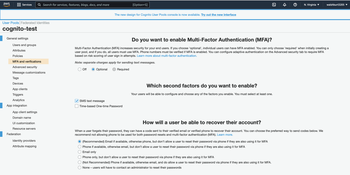Uncheck SMS text message factor

tap(77, 101)
